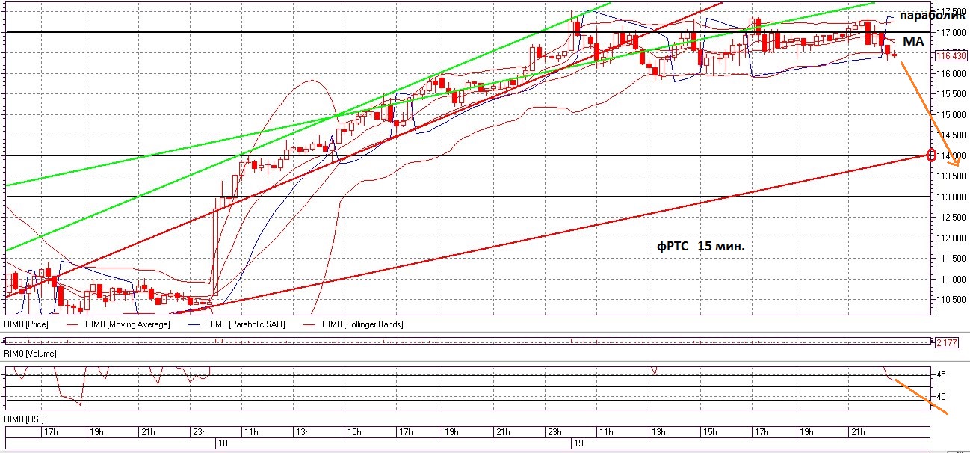The height and width of the screenshot is (453, 970).
Task: Click the volume value tag 2 177
Action: click(948, 342)
